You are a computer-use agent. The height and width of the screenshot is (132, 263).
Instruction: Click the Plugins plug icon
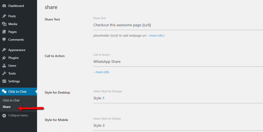[4, 58]
